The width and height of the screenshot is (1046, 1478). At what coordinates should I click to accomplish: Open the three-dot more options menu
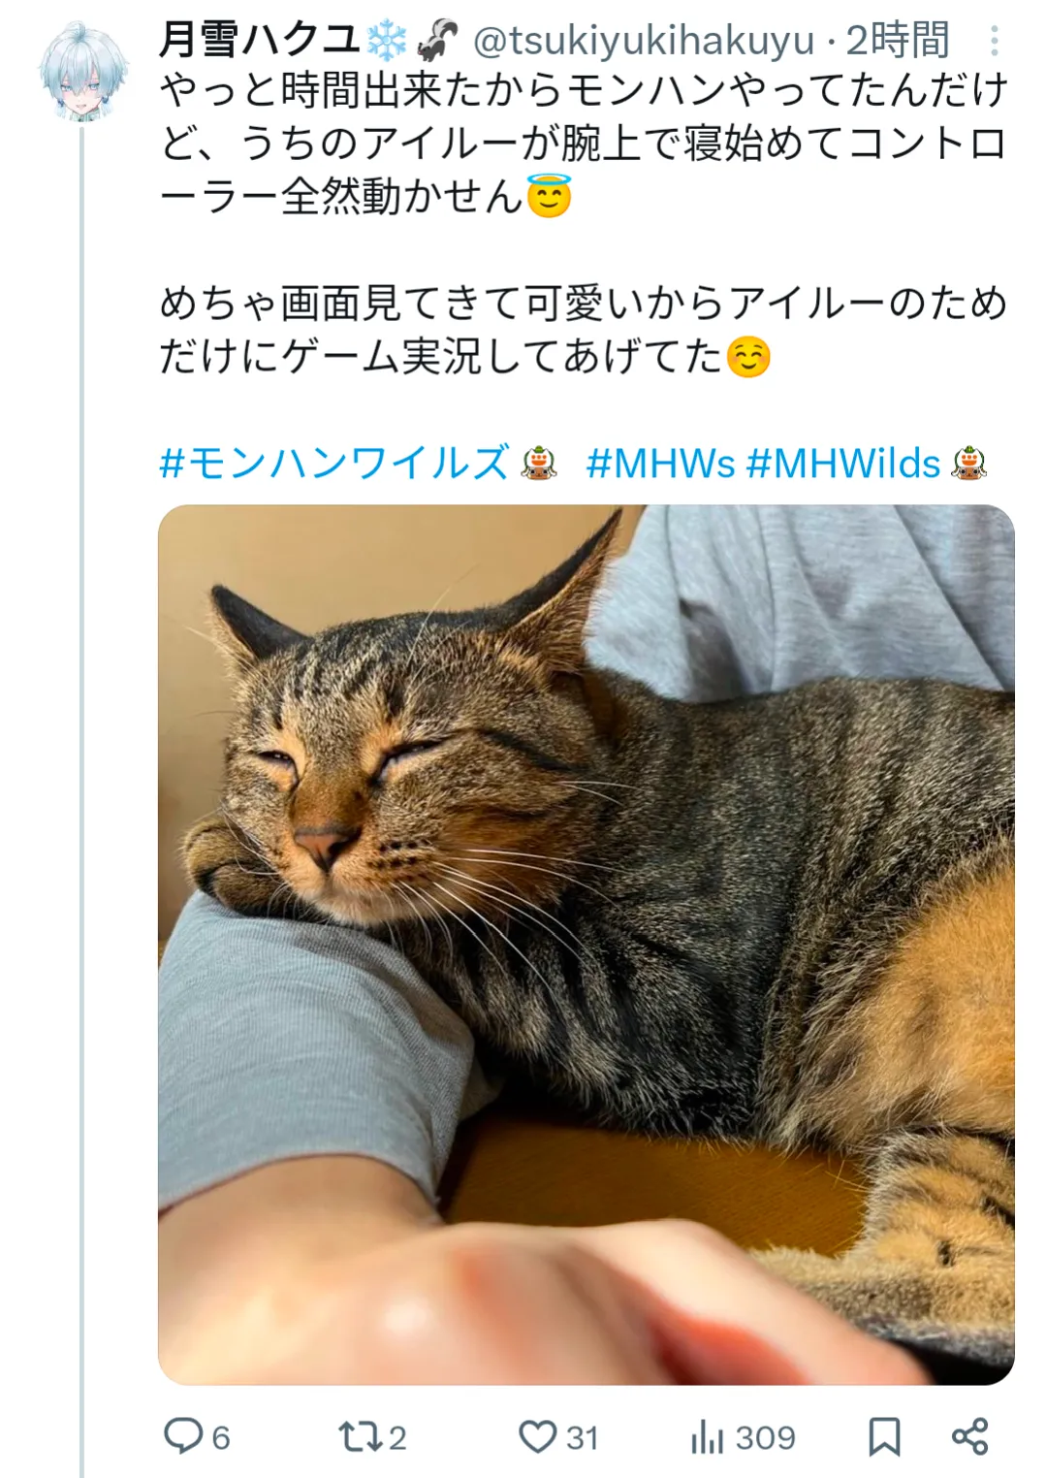click(x=994, y=41)
